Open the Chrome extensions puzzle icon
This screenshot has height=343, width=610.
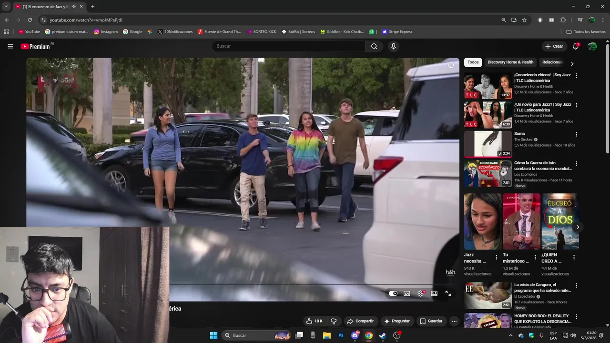(x=563, y=20)
